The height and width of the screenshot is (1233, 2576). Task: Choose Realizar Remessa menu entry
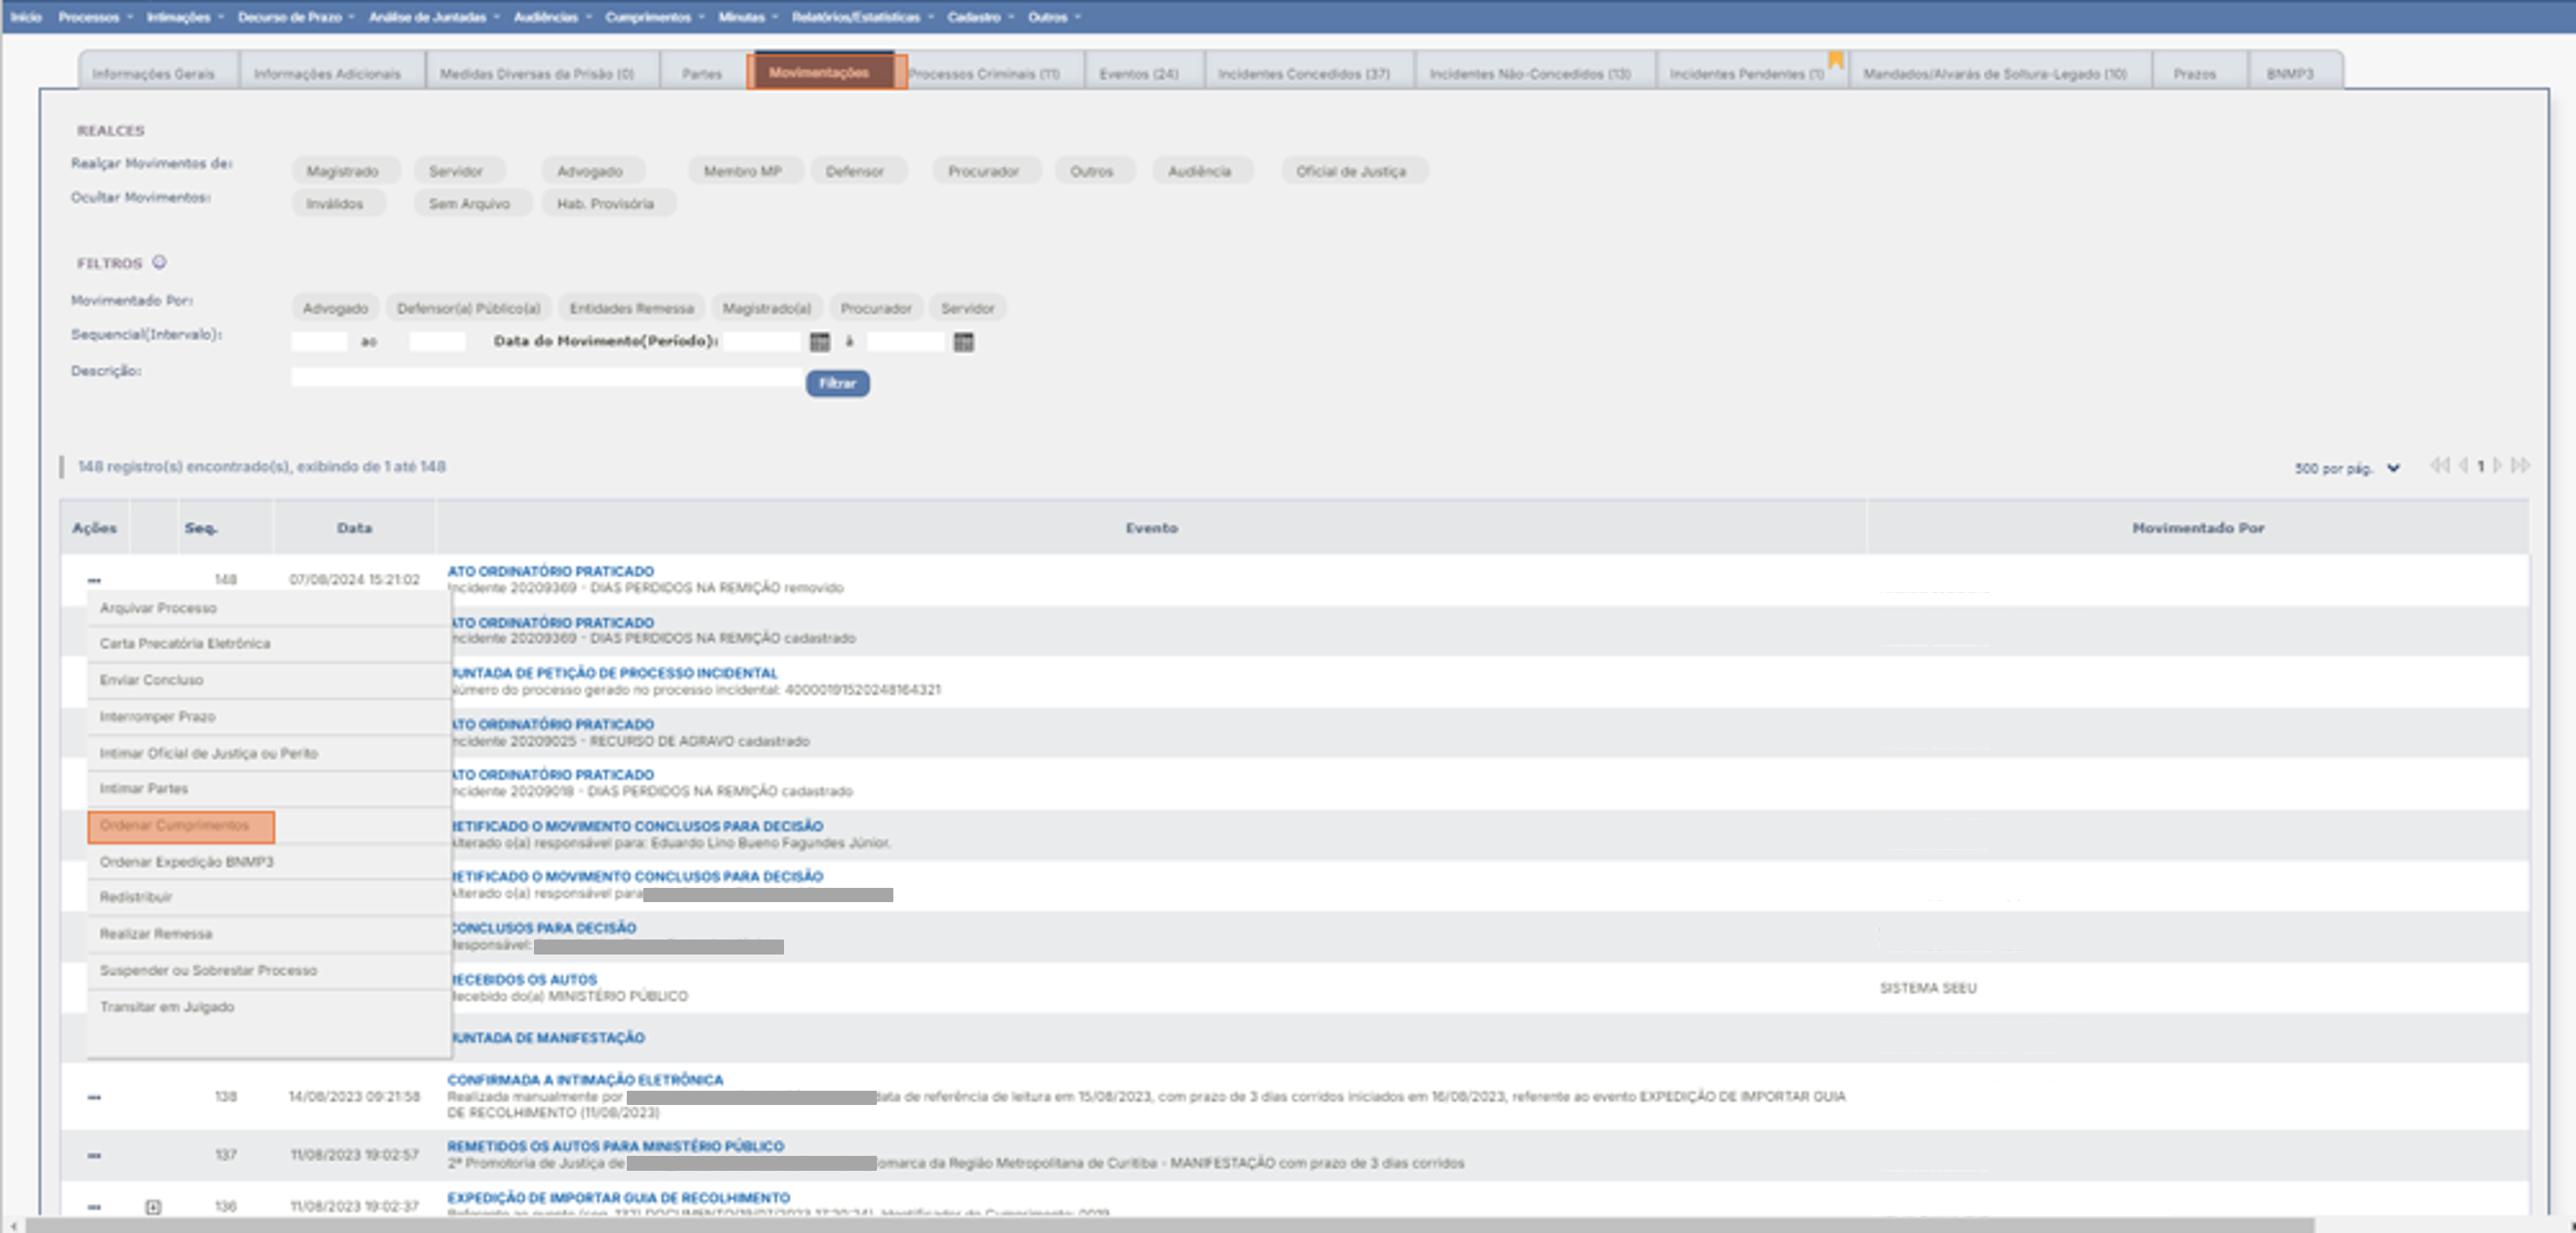click(x=269, y=934)
